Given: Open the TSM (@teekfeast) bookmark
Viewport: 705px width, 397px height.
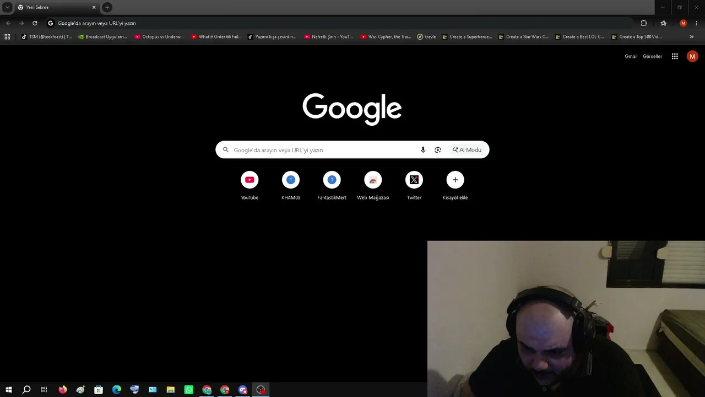Looking at the screenshot, I should pyautogui.click(x=46, y=37).
